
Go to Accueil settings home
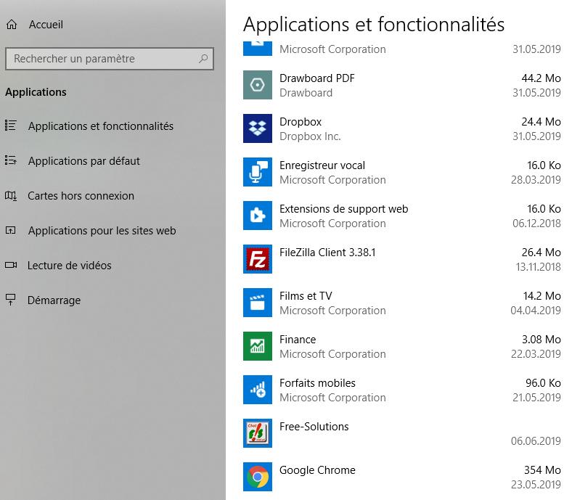[46, 25]
